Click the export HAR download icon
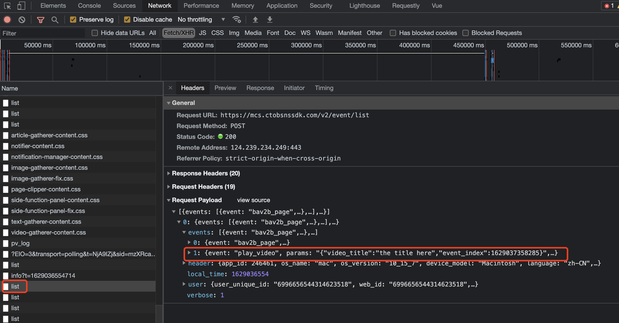Image resolution: width=619 pixels, height=323 pixels. pos(270,20)
